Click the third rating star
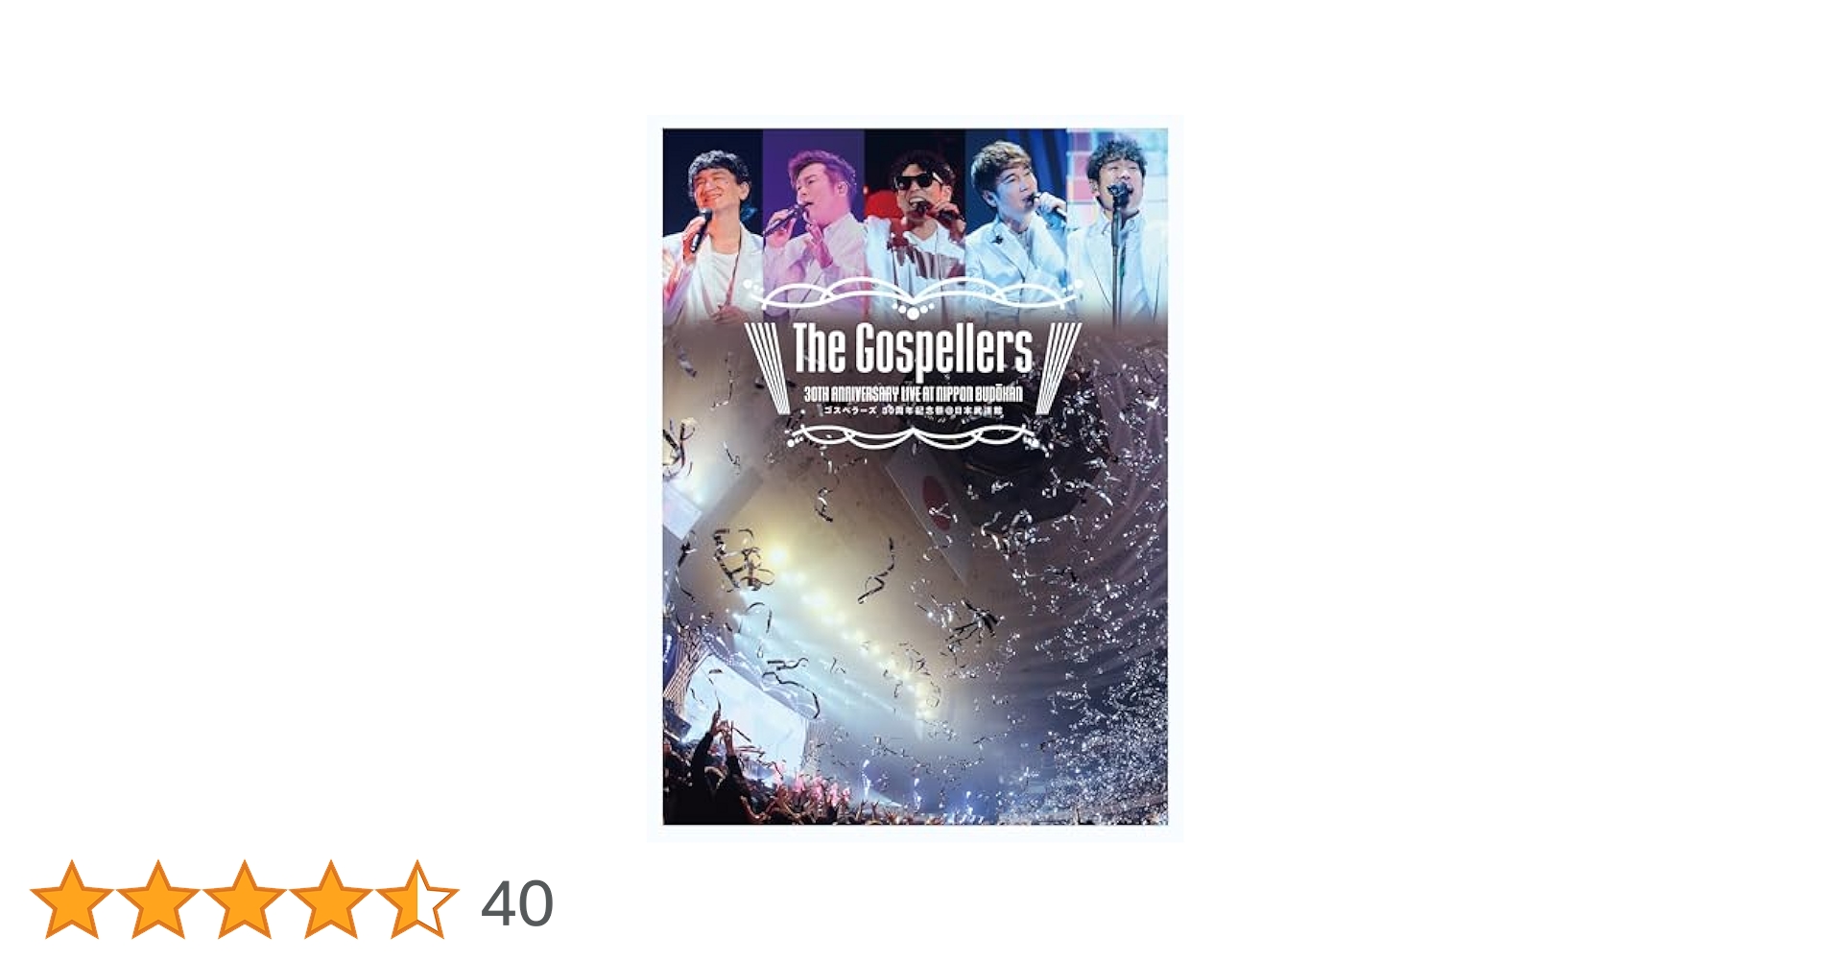1833x959 pixels. point(245,900)
